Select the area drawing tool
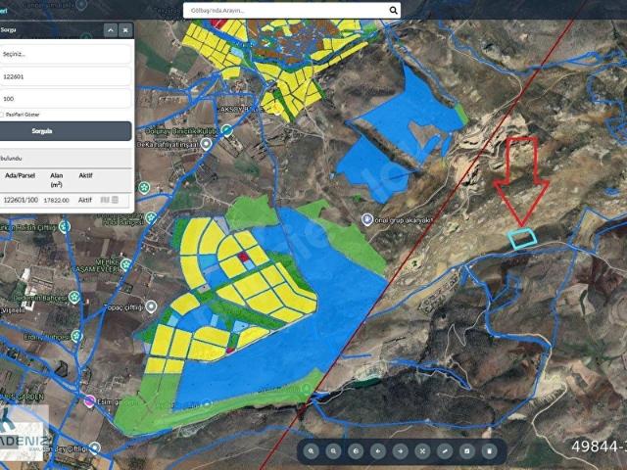Viewport: 627px width, 470px height. [x=466, y=451]
